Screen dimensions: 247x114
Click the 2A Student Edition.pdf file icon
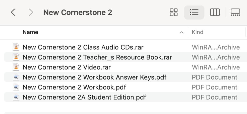pyautogui.click(x=16, y=97)
